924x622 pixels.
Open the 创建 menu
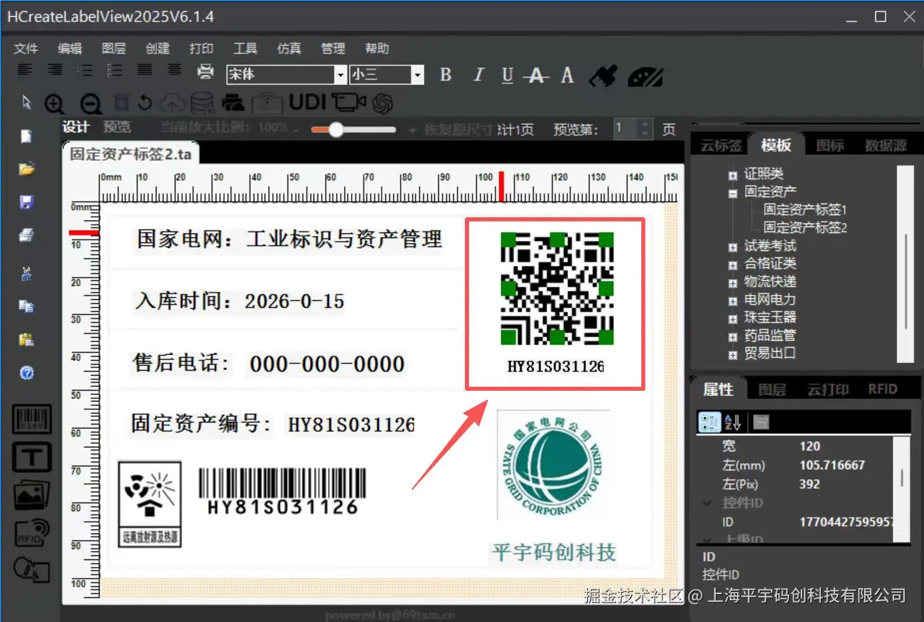[158, 49]
